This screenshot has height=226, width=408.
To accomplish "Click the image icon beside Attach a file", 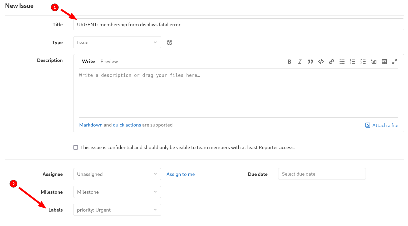I will [x=368, y=125].
